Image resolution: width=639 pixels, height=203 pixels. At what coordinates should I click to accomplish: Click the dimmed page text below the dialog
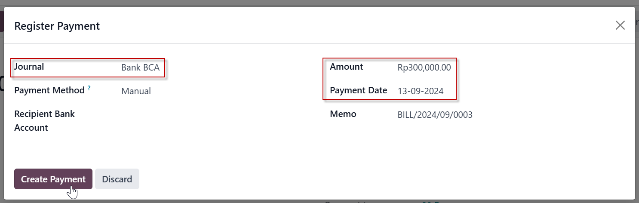[x=378, y=201]
